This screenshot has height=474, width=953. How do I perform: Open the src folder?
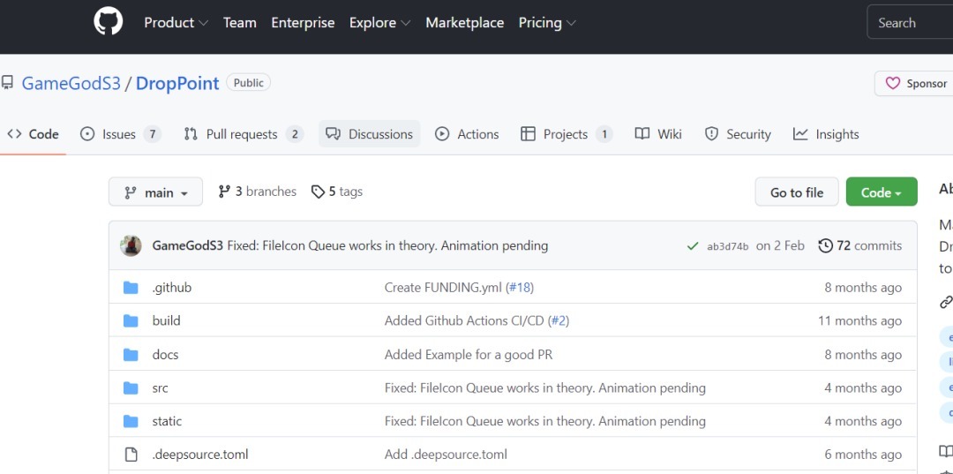(160, 387)
